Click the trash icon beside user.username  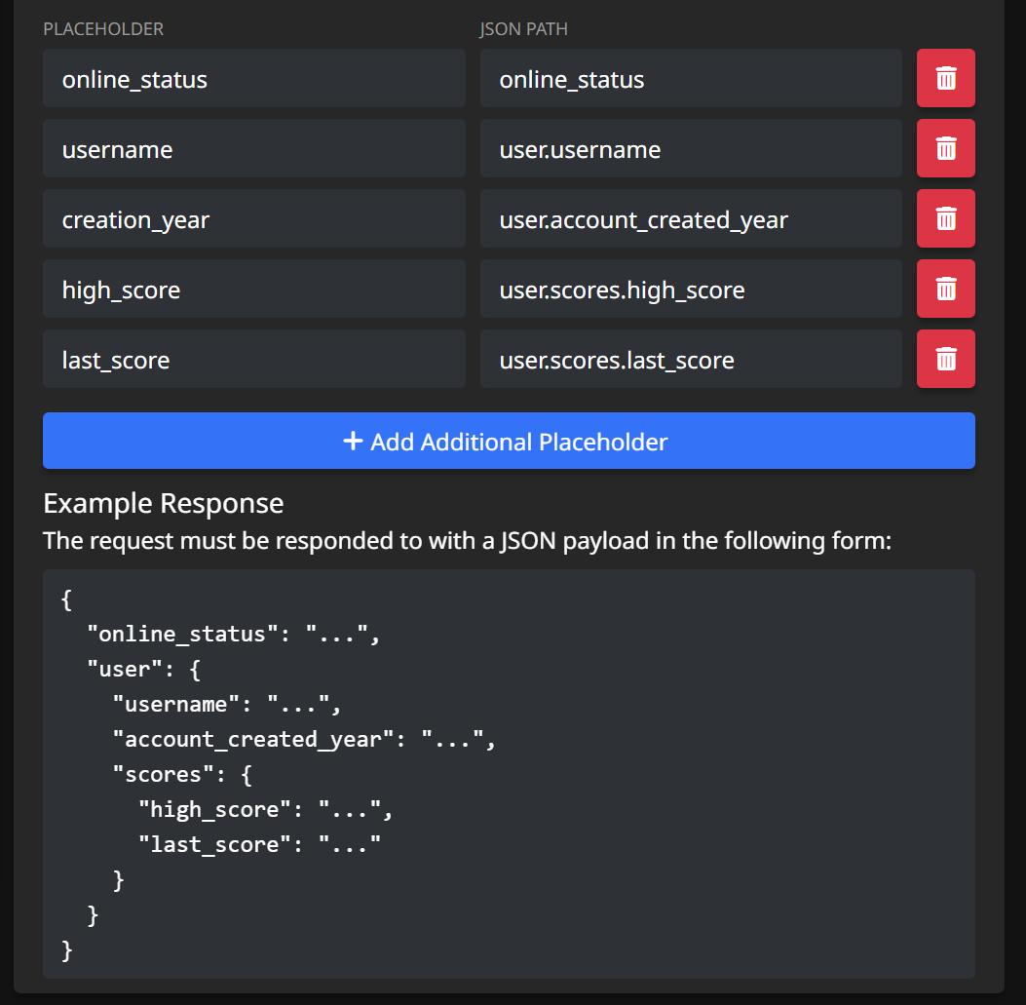(945, 148)
